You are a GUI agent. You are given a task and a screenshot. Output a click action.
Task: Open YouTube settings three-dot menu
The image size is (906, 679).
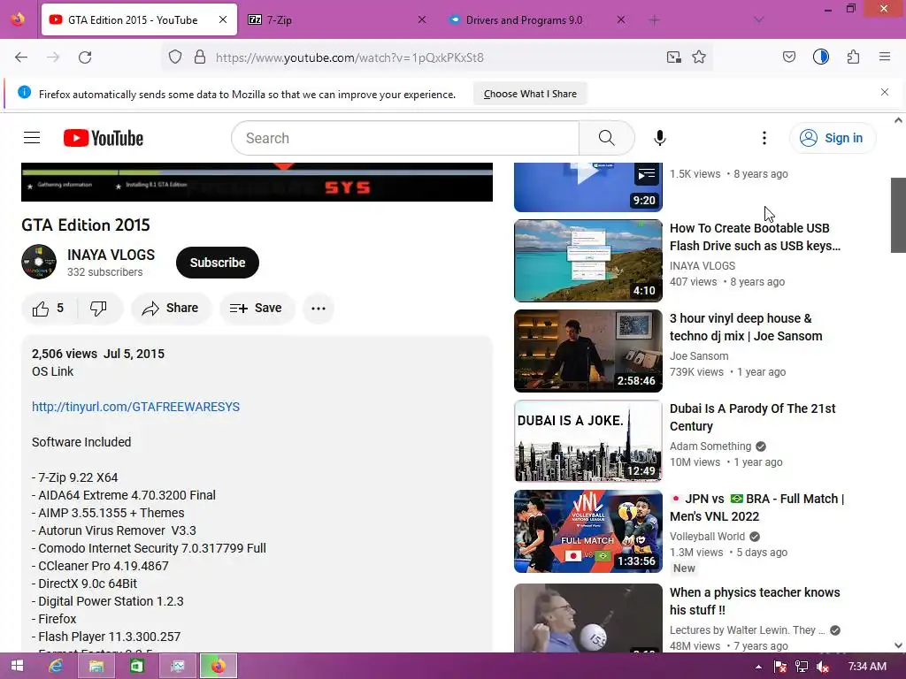click(764, 138)
